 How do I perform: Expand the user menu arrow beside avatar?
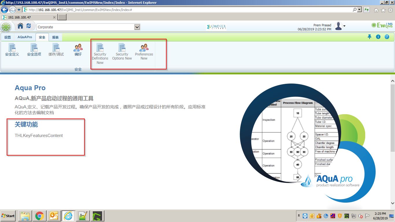click(344, 26)
